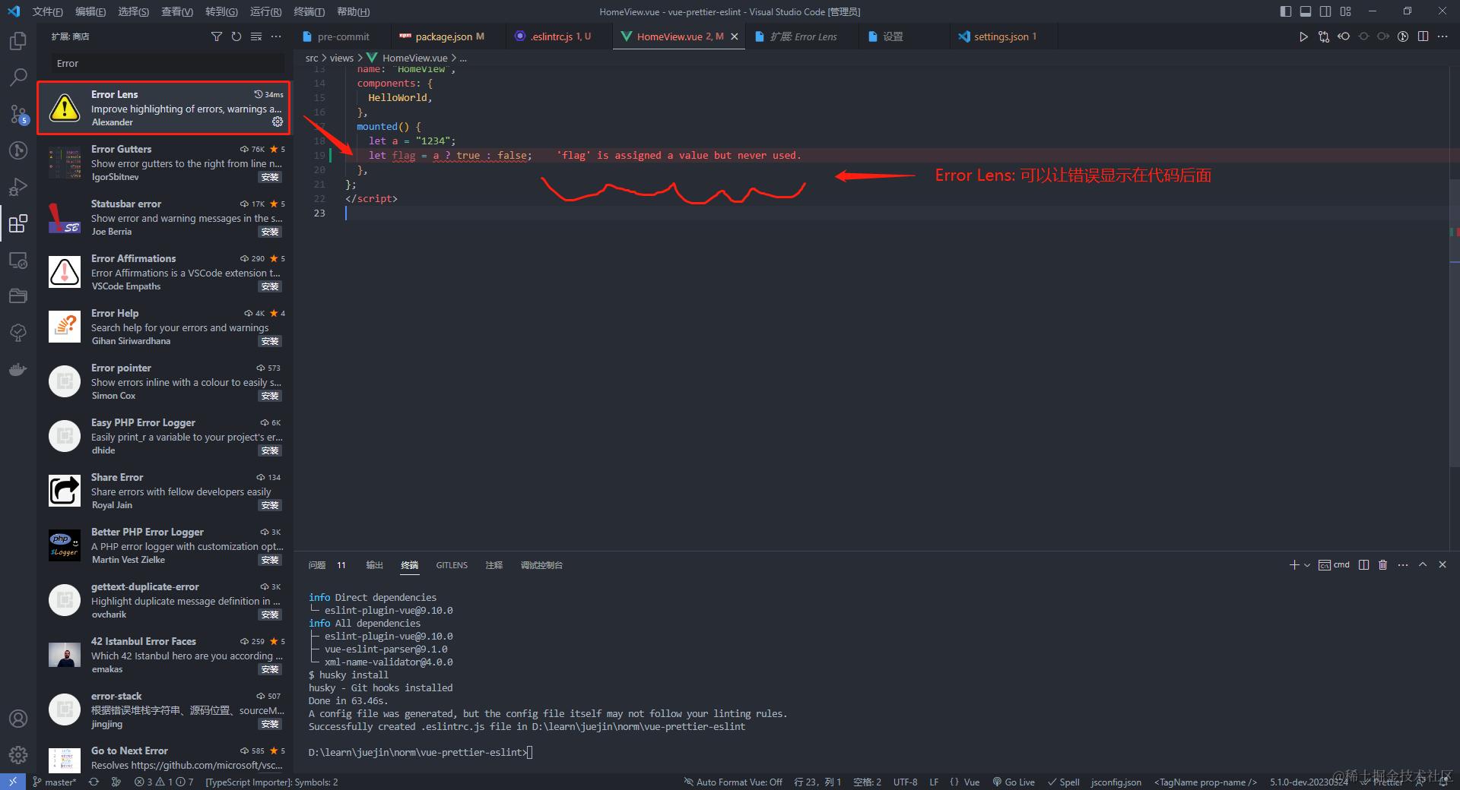Open the Explorer view in activity bar

[x=18, y=40]
